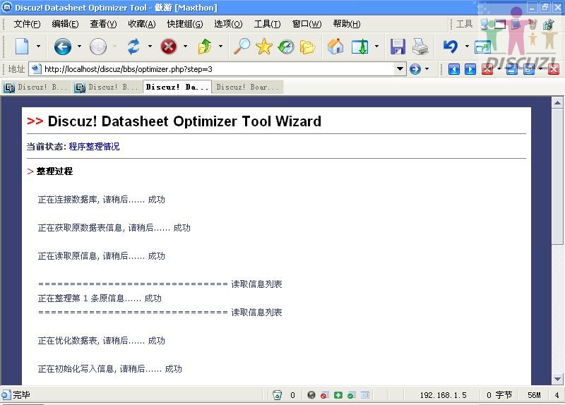
Task: Switch to the 'Discuz! Boar...' tab
Action: click(248, 87)
